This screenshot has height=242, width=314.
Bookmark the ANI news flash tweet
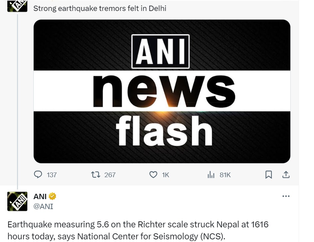[269, 175]
